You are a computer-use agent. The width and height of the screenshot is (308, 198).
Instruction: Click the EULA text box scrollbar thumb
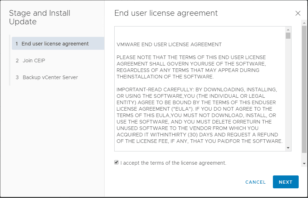(288, 35)
